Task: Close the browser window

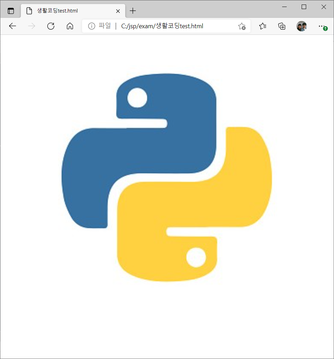Action: coord(324,7)
